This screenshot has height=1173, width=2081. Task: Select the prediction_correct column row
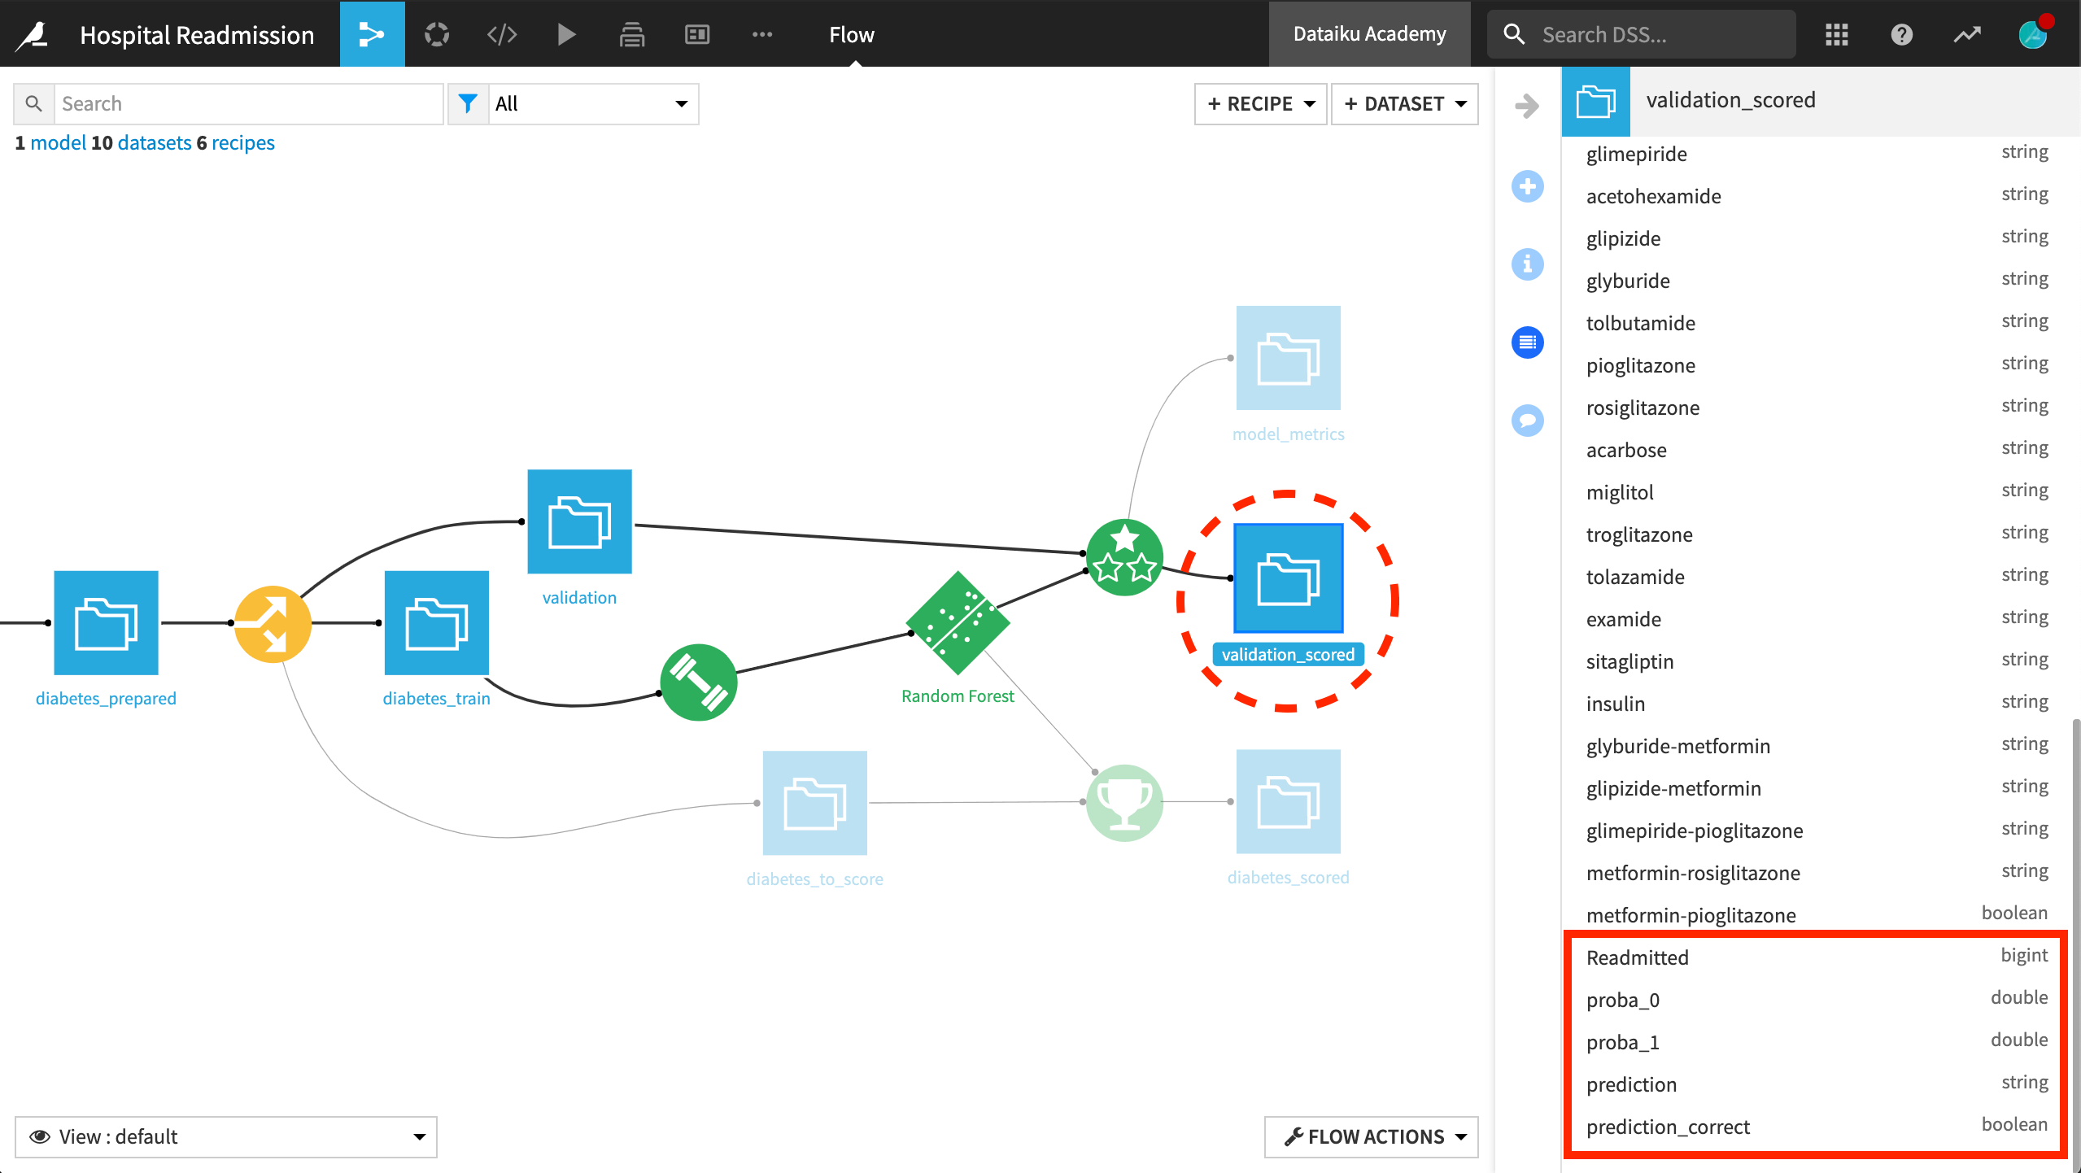coord(1817,1127)
